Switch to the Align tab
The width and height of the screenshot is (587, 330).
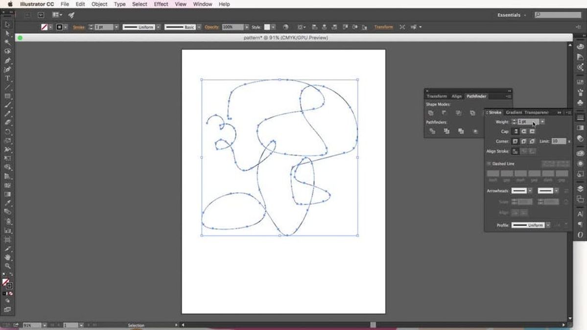(457, 96)
